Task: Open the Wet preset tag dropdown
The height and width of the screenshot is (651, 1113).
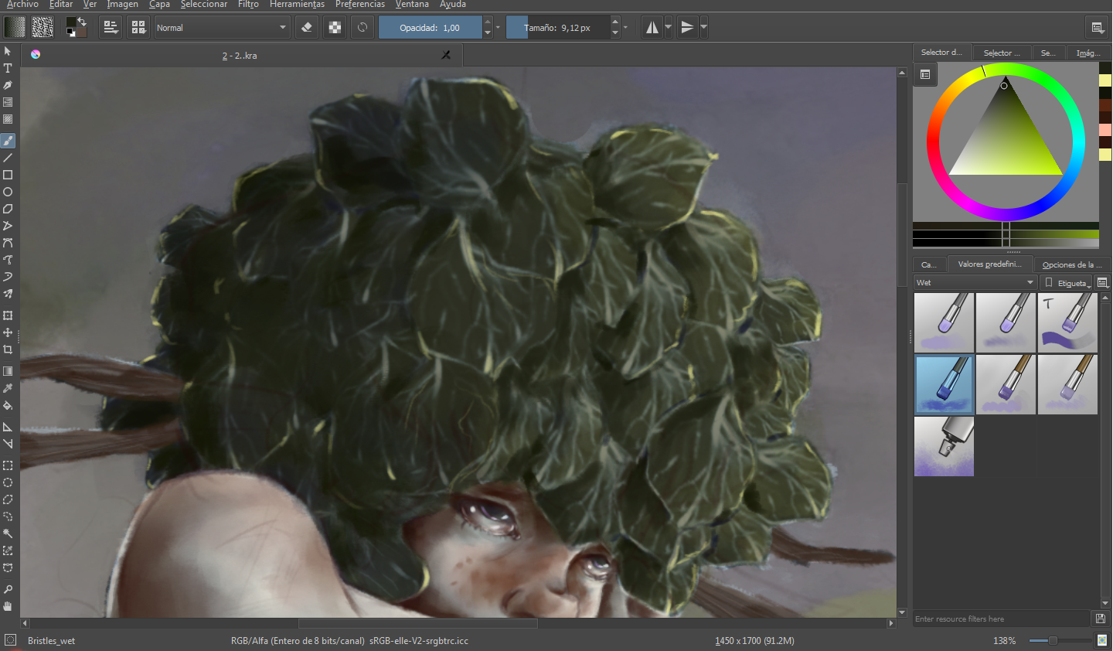Action: pyautogui.click(x=975, y=282)
